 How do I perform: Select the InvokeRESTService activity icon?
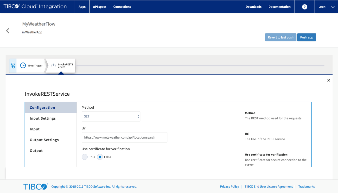53,65
